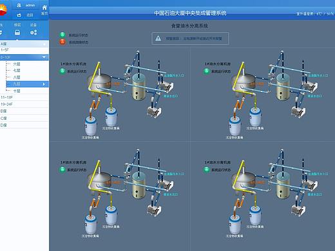Select the right collection barrel in top-left diagram
The image size is (335, 251).
click(111, 117)
